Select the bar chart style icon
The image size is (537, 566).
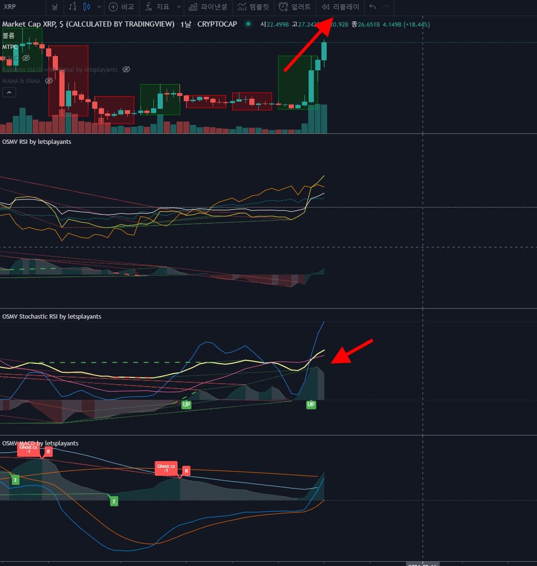(x=73, y=7)
